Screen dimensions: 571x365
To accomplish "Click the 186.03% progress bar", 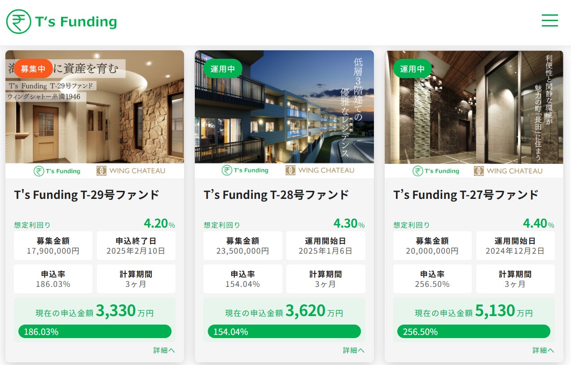I will pos(95,332).
